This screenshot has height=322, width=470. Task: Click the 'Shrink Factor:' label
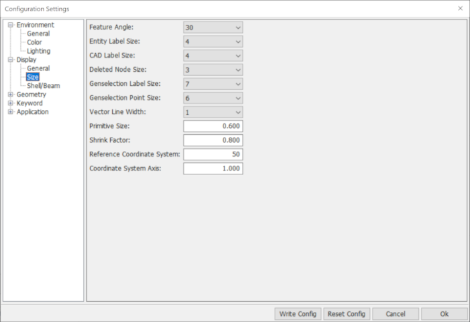pyautogui.click(x=109, y=140)
